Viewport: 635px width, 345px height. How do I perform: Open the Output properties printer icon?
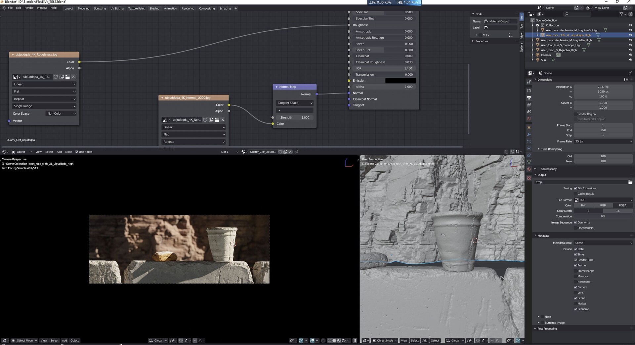(529, 97)
